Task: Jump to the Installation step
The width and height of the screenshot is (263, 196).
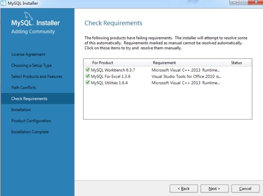Action: tap(21, 110)
